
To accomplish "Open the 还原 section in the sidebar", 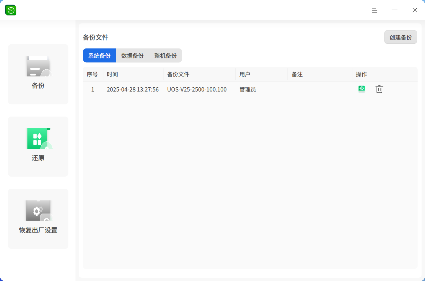I will click(38, 146).
